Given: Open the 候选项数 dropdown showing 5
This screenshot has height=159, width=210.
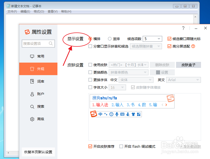Looking at the screenshot, I should 152,39.
